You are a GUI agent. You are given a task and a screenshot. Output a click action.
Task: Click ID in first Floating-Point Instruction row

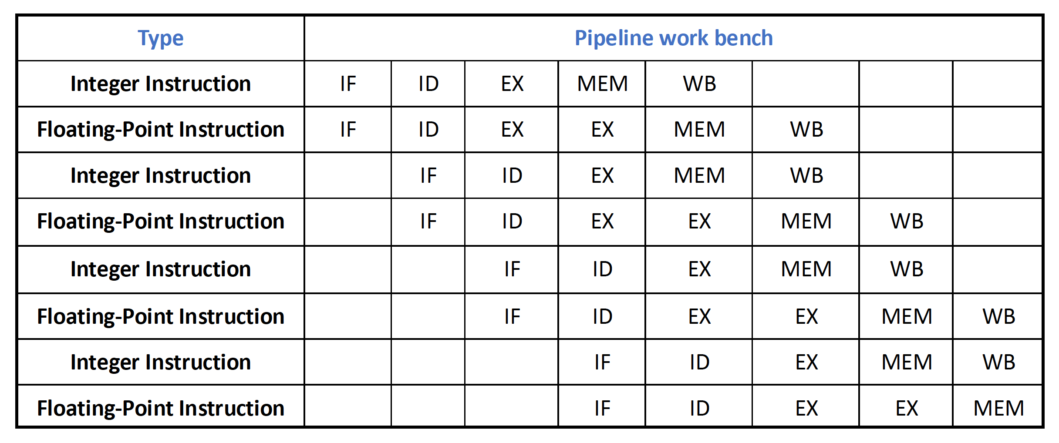pos(428,129)
